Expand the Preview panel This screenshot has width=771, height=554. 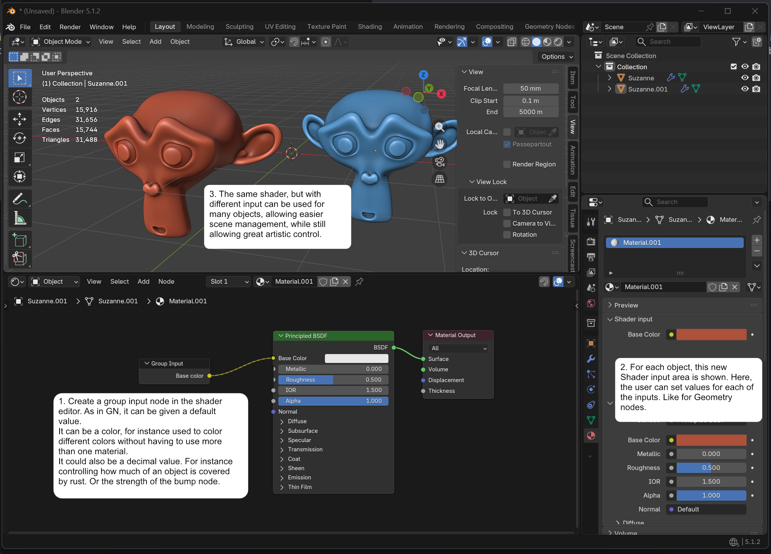coord(683,305)
